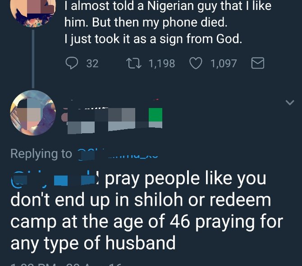The width and height of the screenshot is (302, 266).
Task: Open the blurred @mention starting the reply
Action: [55, 179]
